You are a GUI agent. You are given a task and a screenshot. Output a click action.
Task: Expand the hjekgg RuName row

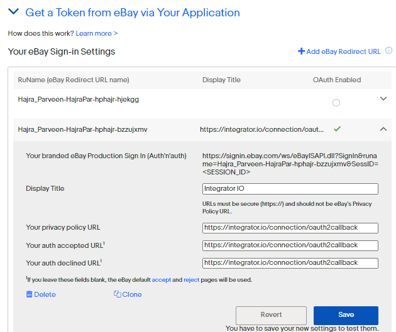click(x=383, y=99)
